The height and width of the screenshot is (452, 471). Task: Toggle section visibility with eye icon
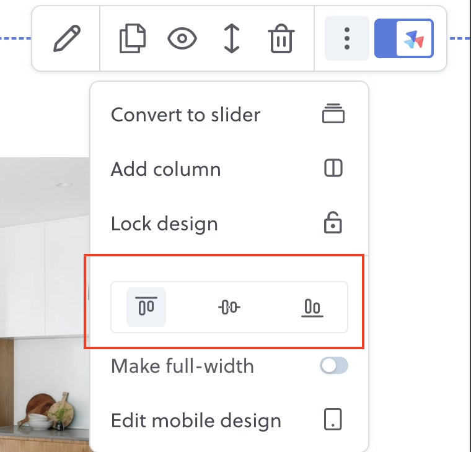tap(182, 39)
